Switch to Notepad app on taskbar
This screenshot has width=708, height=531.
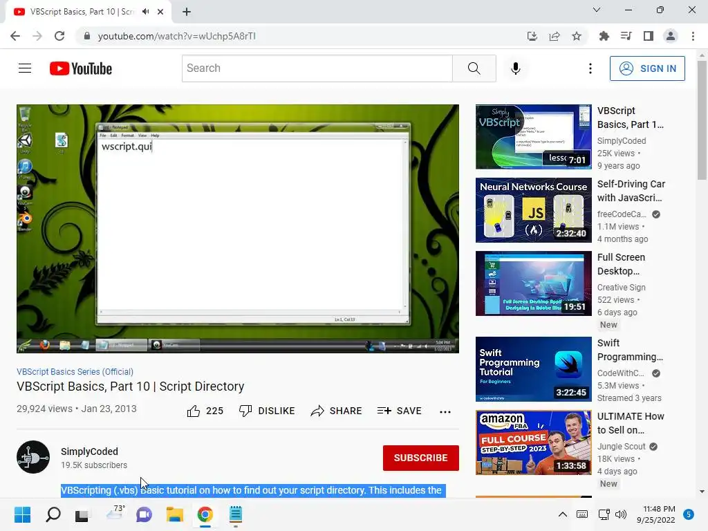point(236,514)
